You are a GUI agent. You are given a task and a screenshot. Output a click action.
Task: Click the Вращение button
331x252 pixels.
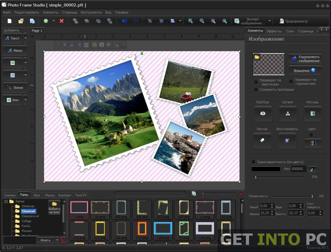point(305,71)
